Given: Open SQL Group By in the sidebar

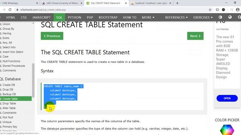Looking at the screenshot, I should point(15,28).
